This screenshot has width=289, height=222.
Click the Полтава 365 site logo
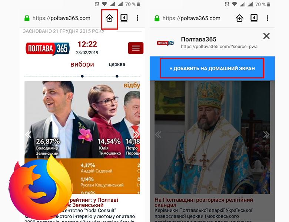(x=47, y=48)
